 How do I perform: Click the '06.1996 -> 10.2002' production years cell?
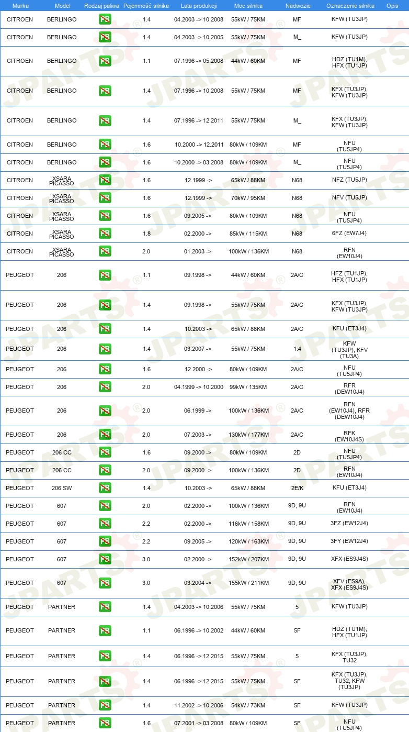coord(199,630)
